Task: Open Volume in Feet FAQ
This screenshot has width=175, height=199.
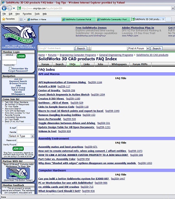Action: click(47, 131)
